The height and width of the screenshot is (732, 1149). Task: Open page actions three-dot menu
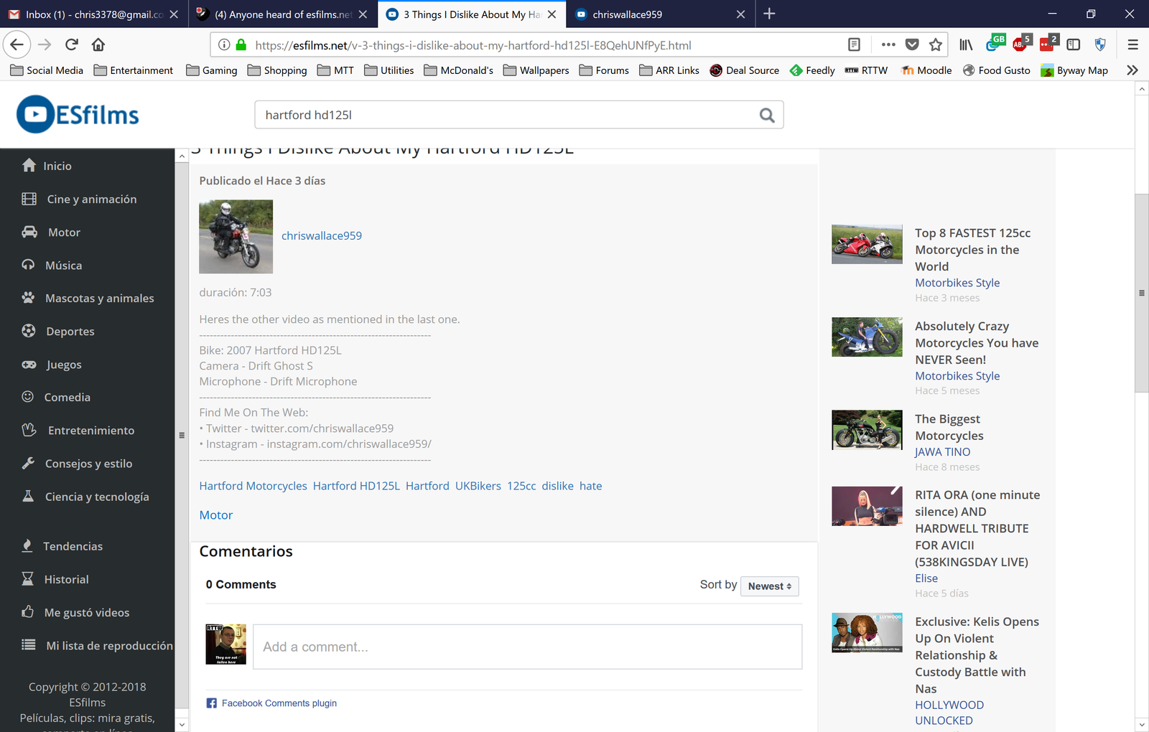[x=888, y=44]
